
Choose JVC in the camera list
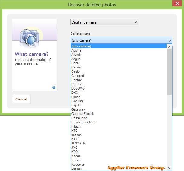tap(119, 147)
